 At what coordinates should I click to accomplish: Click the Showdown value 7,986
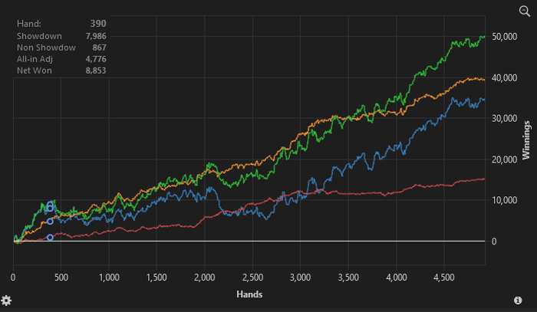96,36
